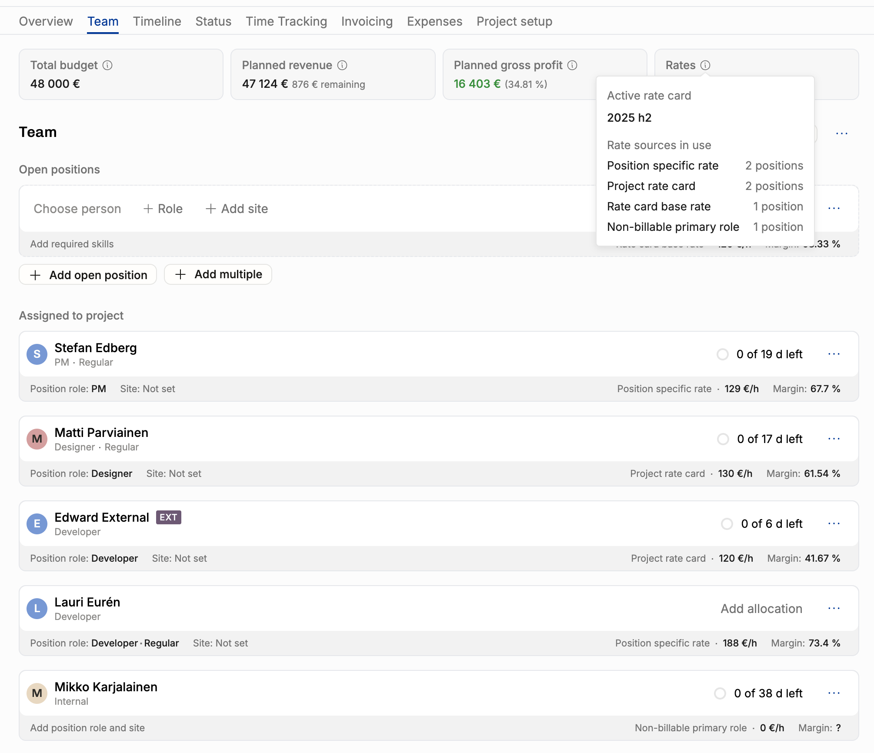Click Position role: Designer for Matti
Screen dimensions: 874x753
coord(81,473)
